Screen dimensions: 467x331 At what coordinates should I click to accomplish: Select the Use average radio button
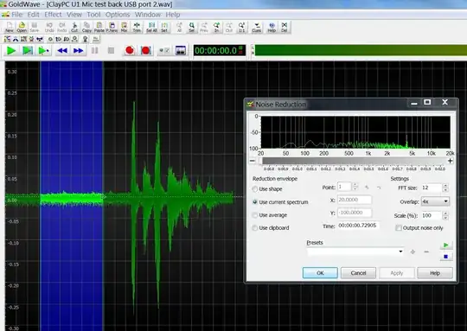255,215
